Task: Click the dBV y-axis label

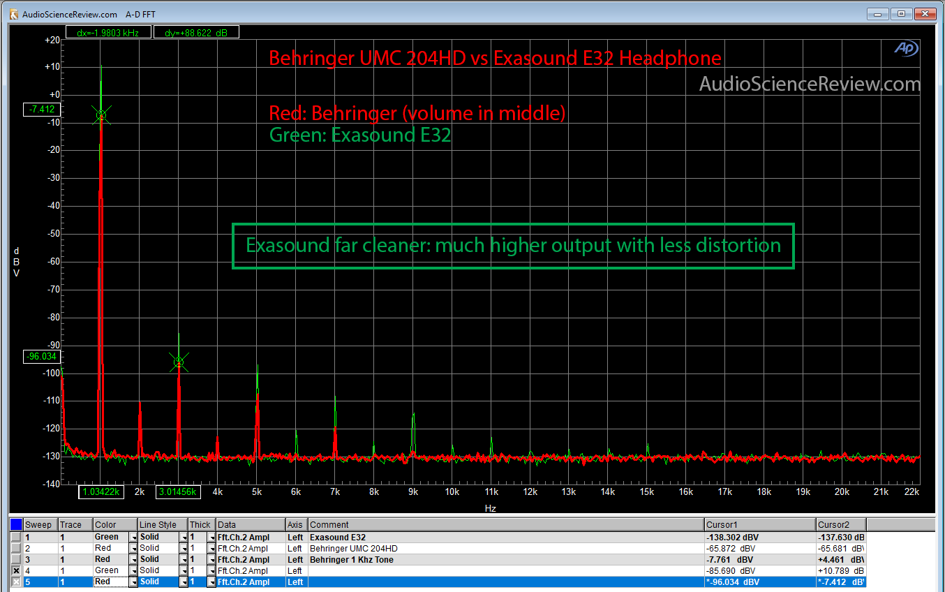Action: tap(16, 262)
